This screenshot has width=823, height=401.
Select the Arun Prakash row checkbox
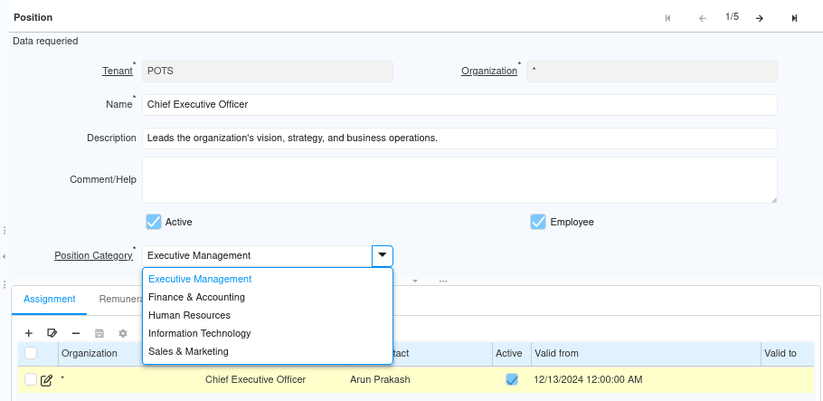31,379
